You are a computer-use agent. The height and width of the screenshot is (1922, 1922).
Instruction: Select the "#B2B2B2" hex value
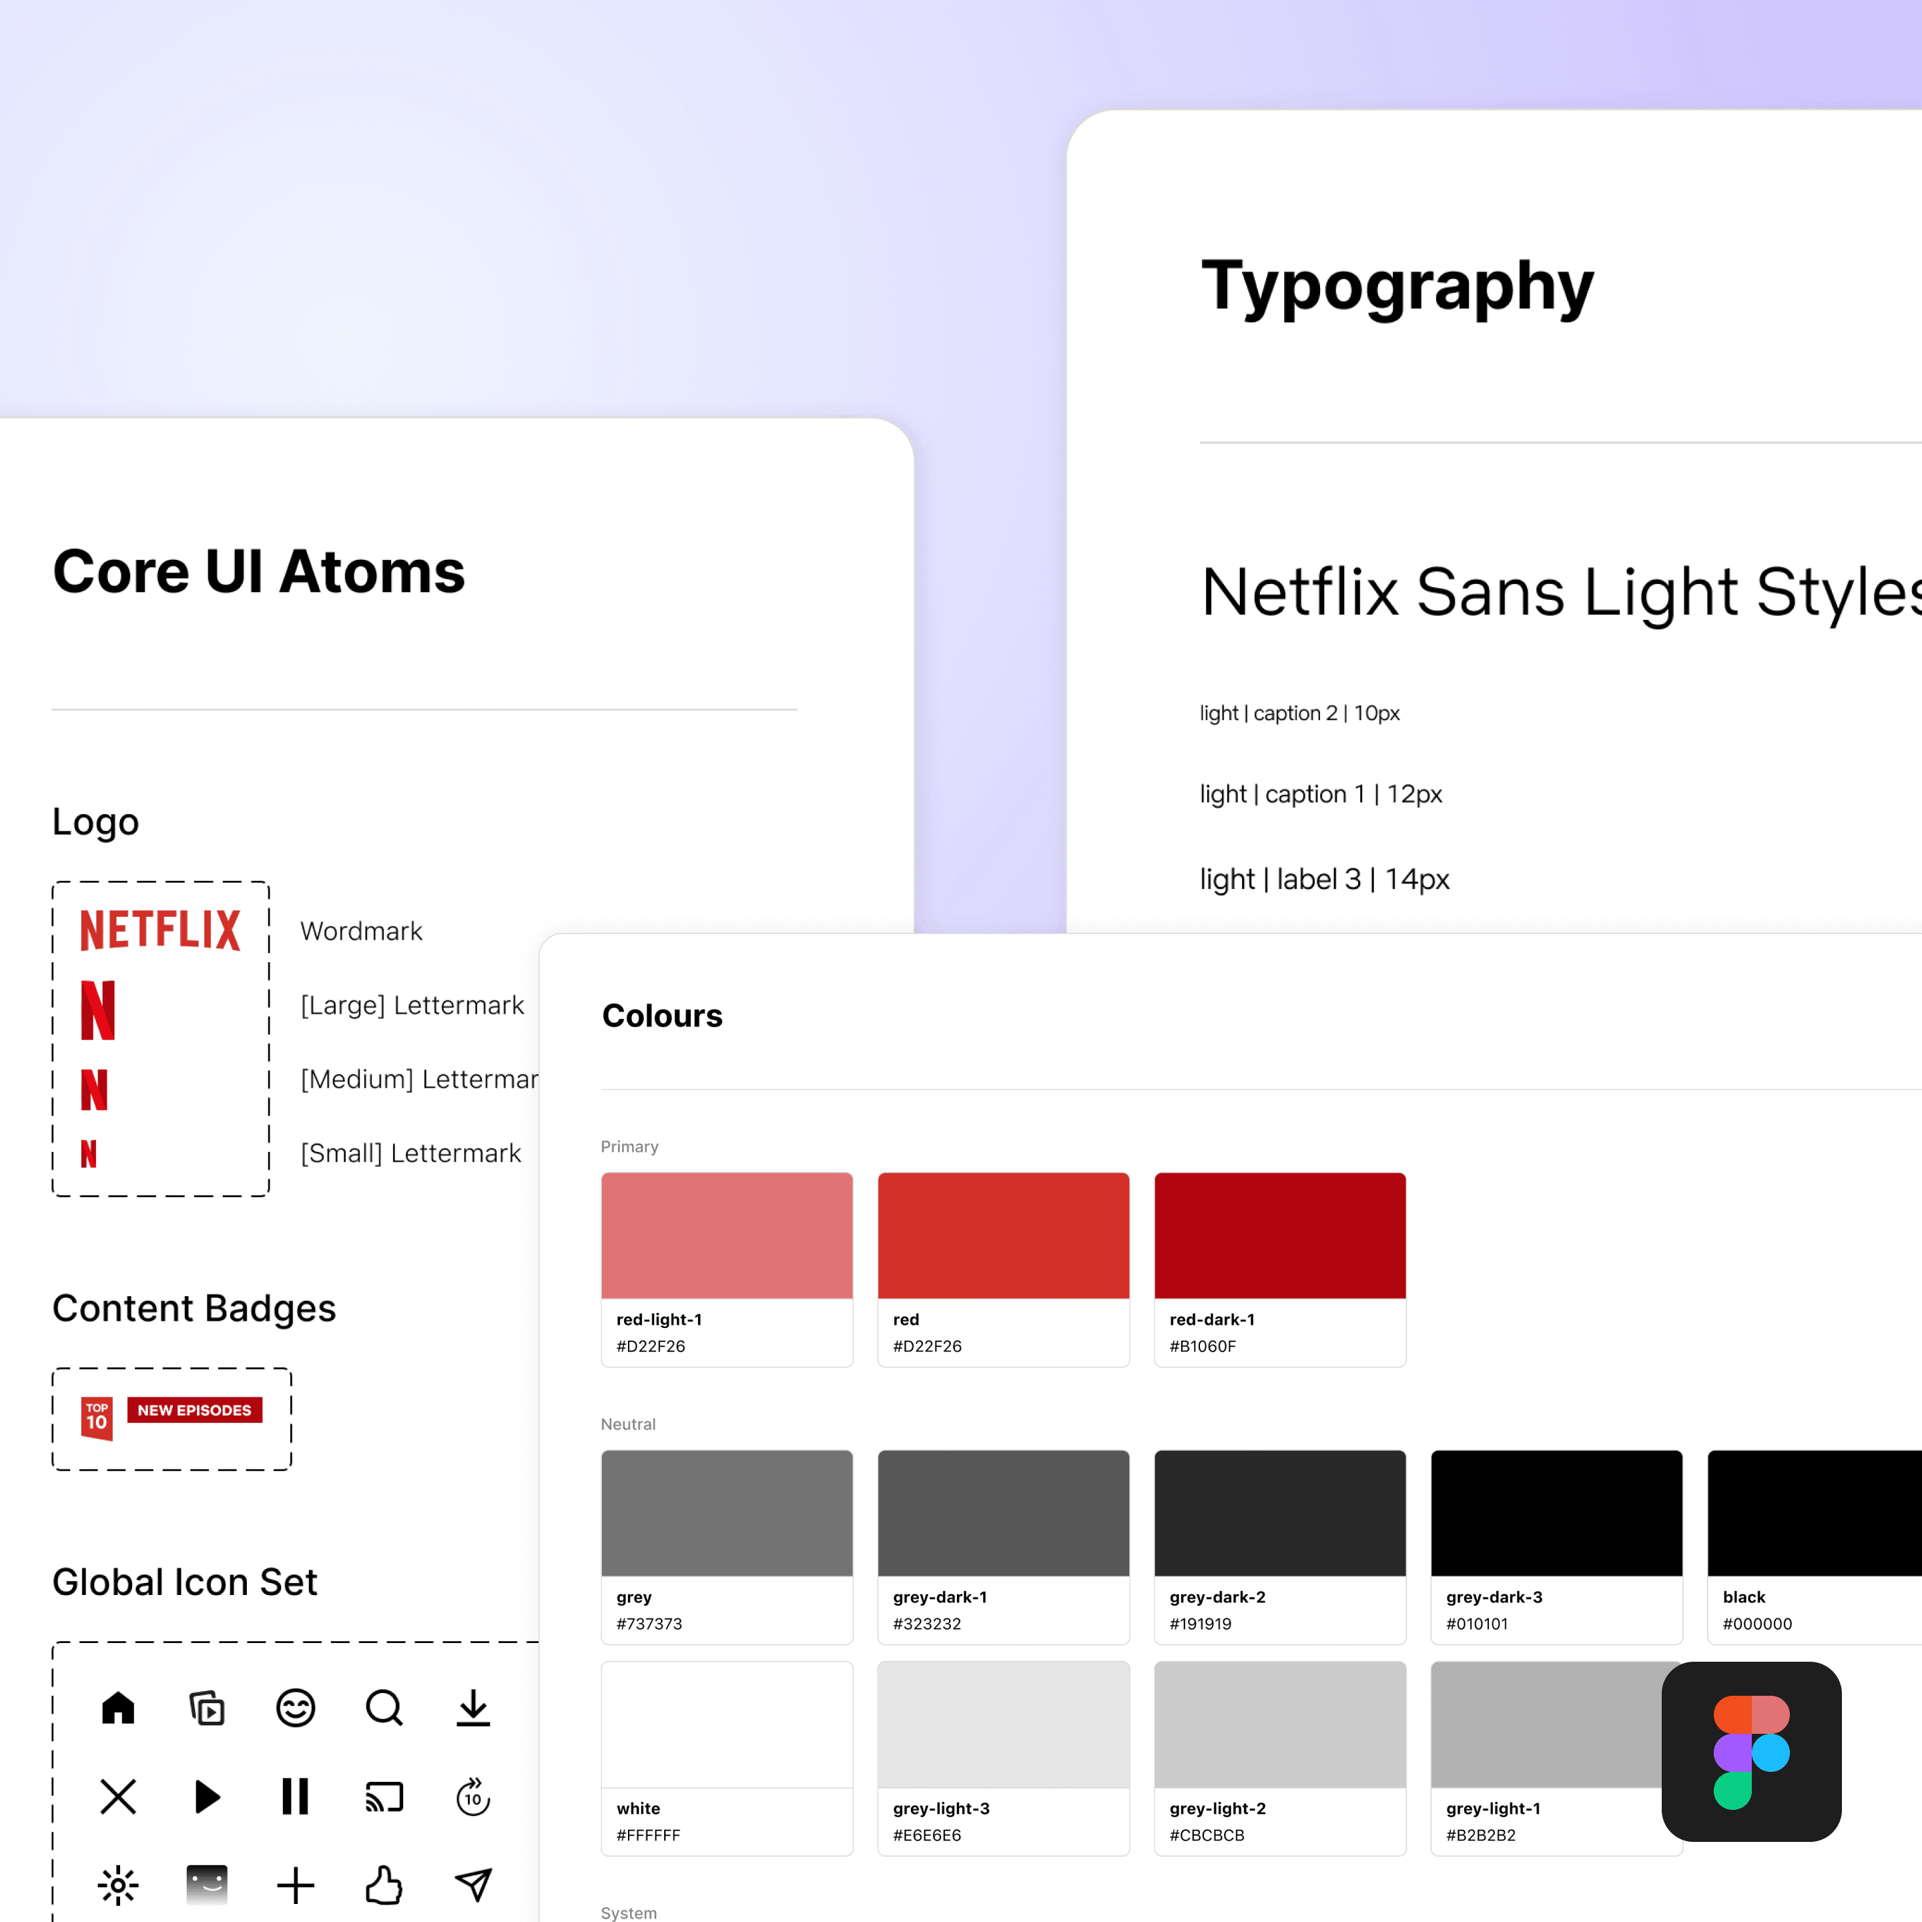pyautogui.click(x=1482, y=1835)
